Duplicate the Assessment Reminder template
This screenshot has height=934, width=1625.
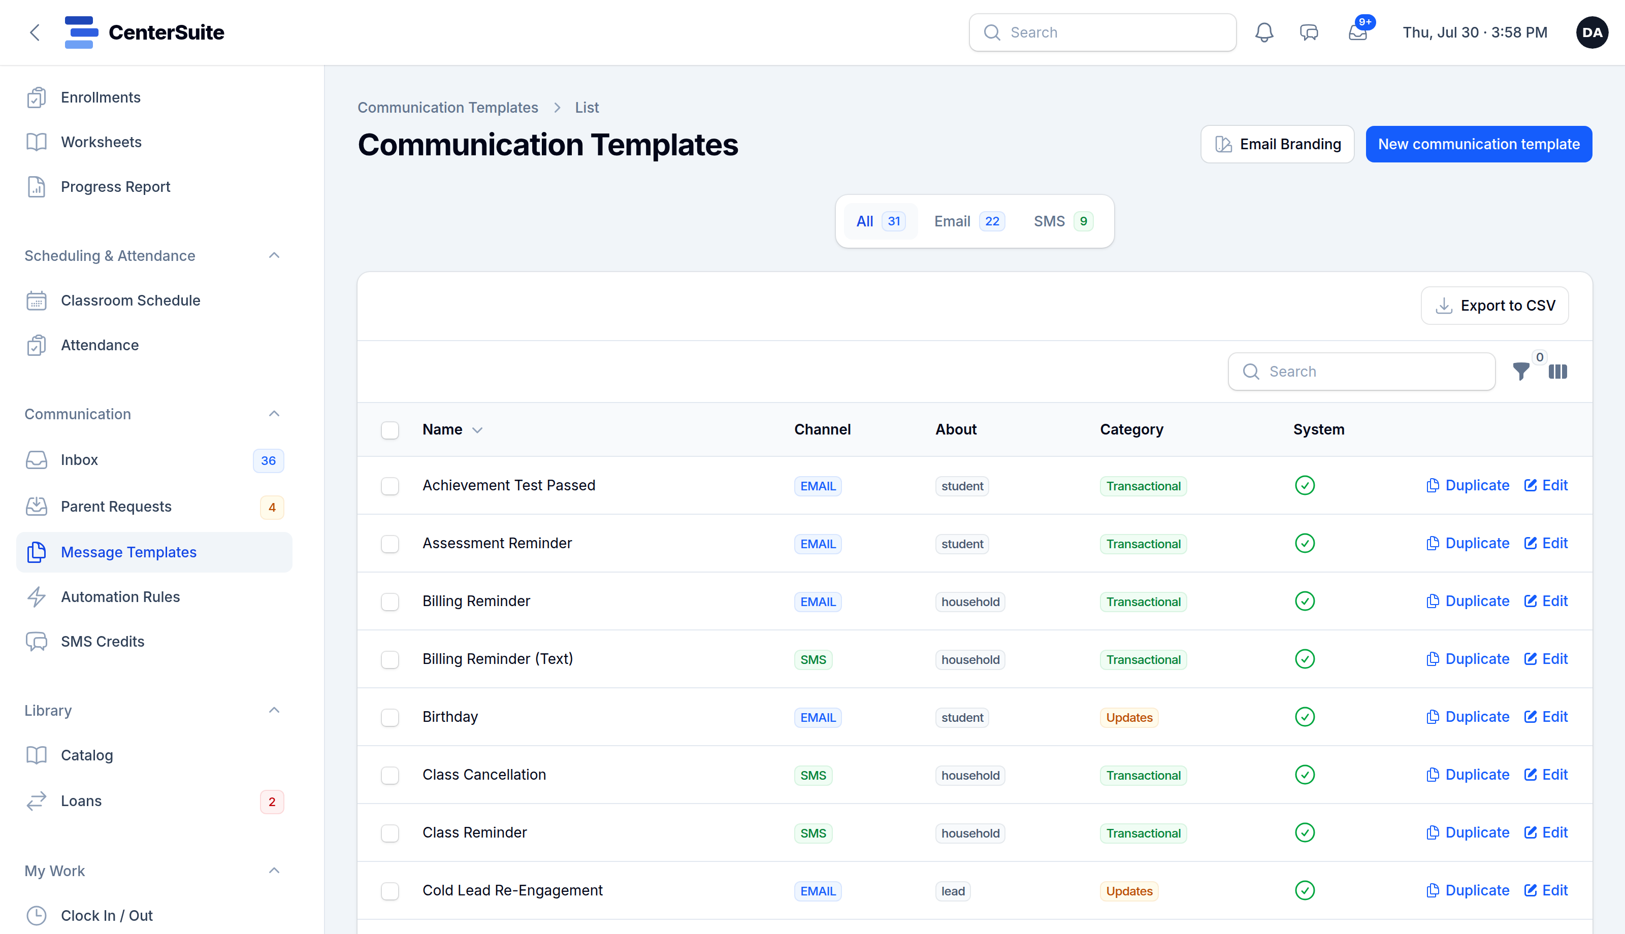point(1467,543)
